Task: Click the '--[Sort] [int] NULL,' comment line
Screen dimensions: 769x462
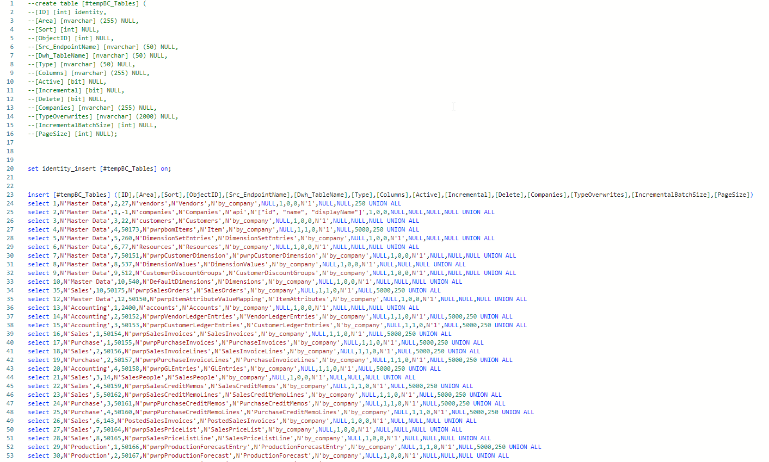Action: tap(64, 29)
